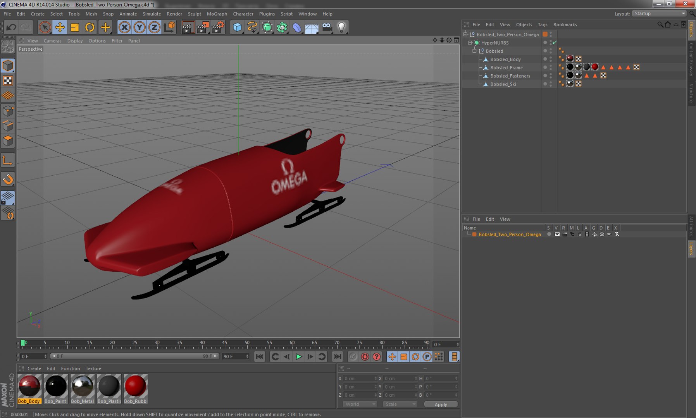The height and width of the screenshot is (418, 696).
Task: Select Bobsled_Frame in object tree
Action: pos(506,67)
